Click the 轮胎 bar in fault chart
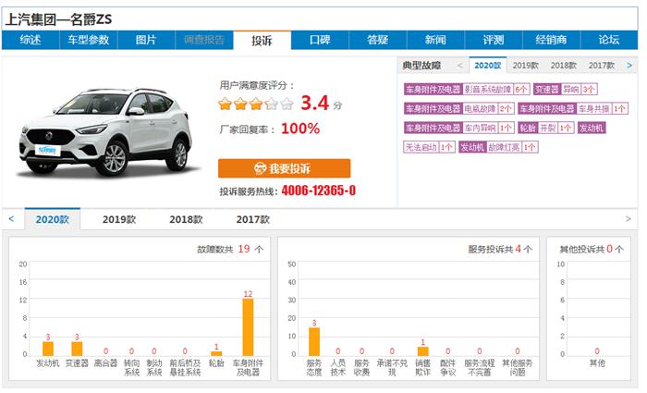The width and height of the screenshot is (647, 393). point(216,353)
